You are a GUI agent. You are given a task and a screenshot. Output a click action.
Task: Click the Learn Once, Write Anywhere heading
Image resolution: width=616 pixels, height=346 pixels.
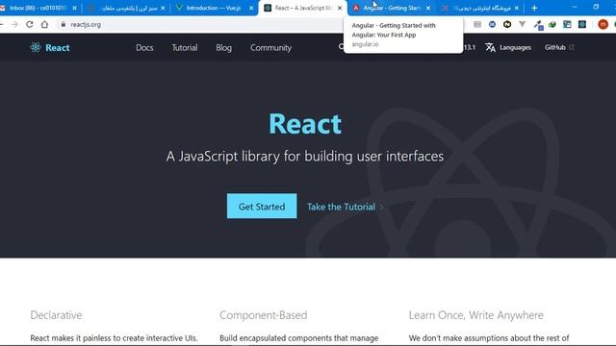[476, 315]
